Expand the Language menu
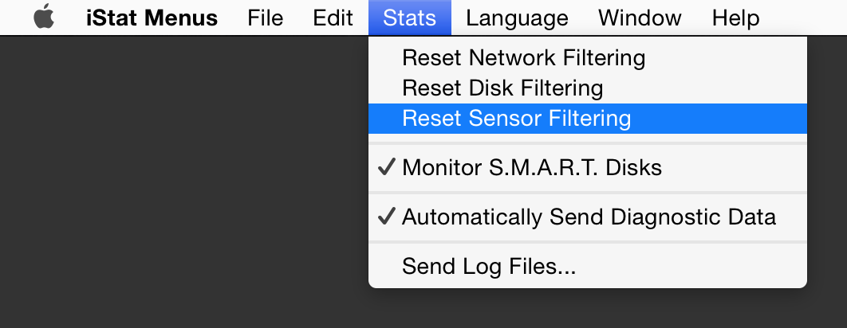The image size is (847, 328). (517, 18)
